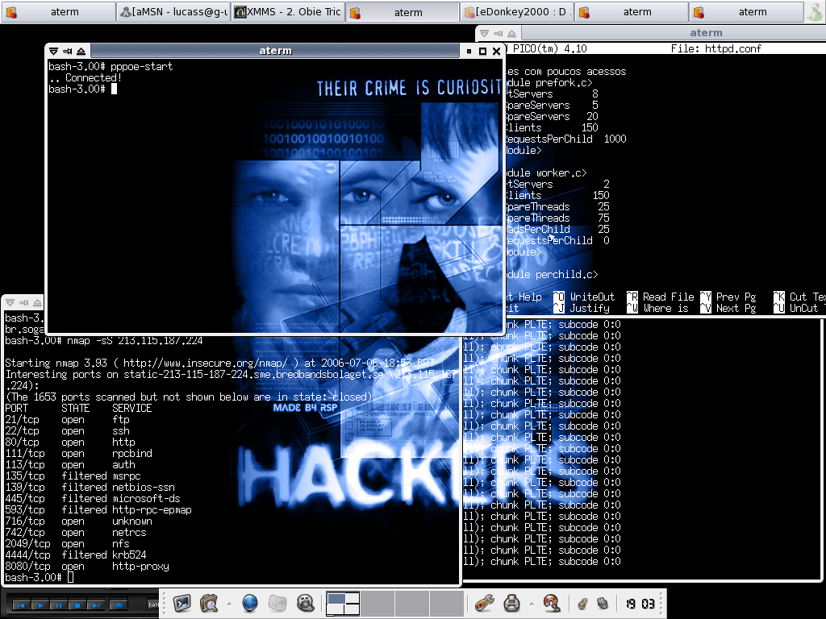Viewport: 826px width, 619px height.
Task: Switch to the first workspace in pager
Action: pos(343,603)
